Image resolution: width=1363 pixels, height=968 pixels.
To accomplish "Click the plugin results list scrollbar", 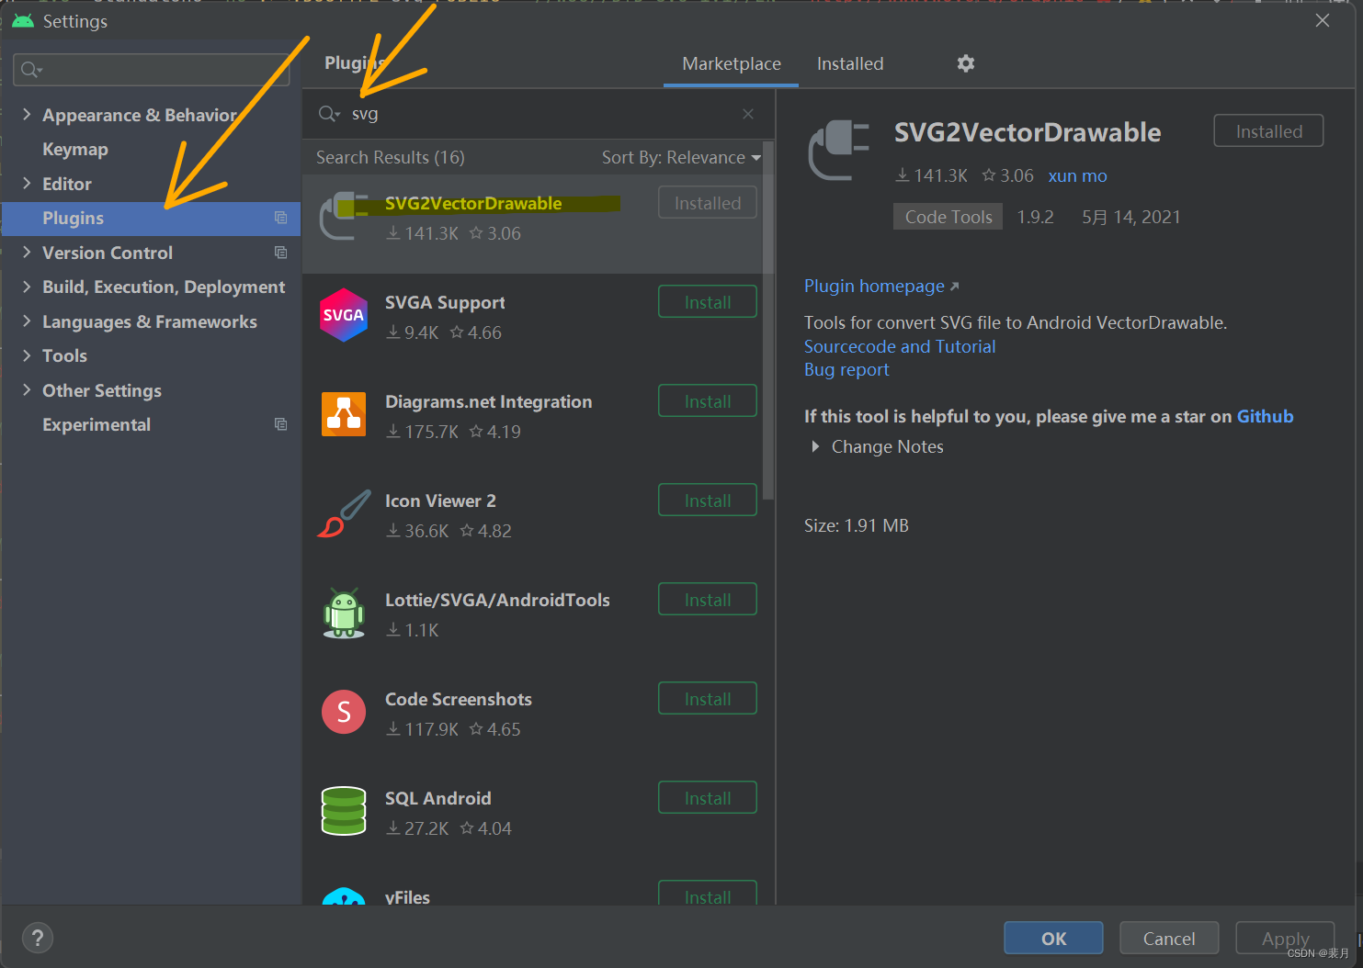I will coord(768,321).
